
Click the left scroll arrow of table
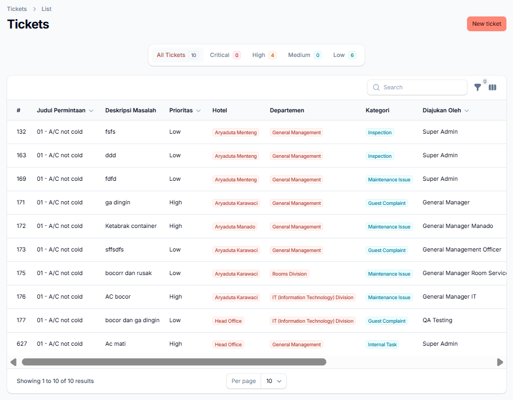[13, 362]
